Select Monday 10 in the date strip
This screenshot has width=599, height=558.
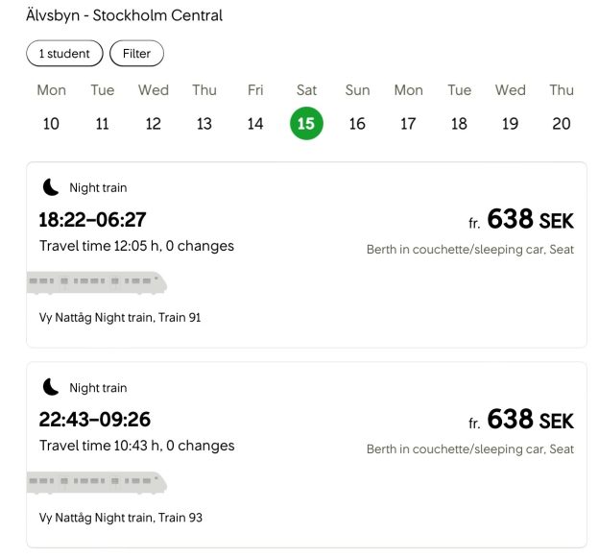pyautogui.click(x=51, y=109)
